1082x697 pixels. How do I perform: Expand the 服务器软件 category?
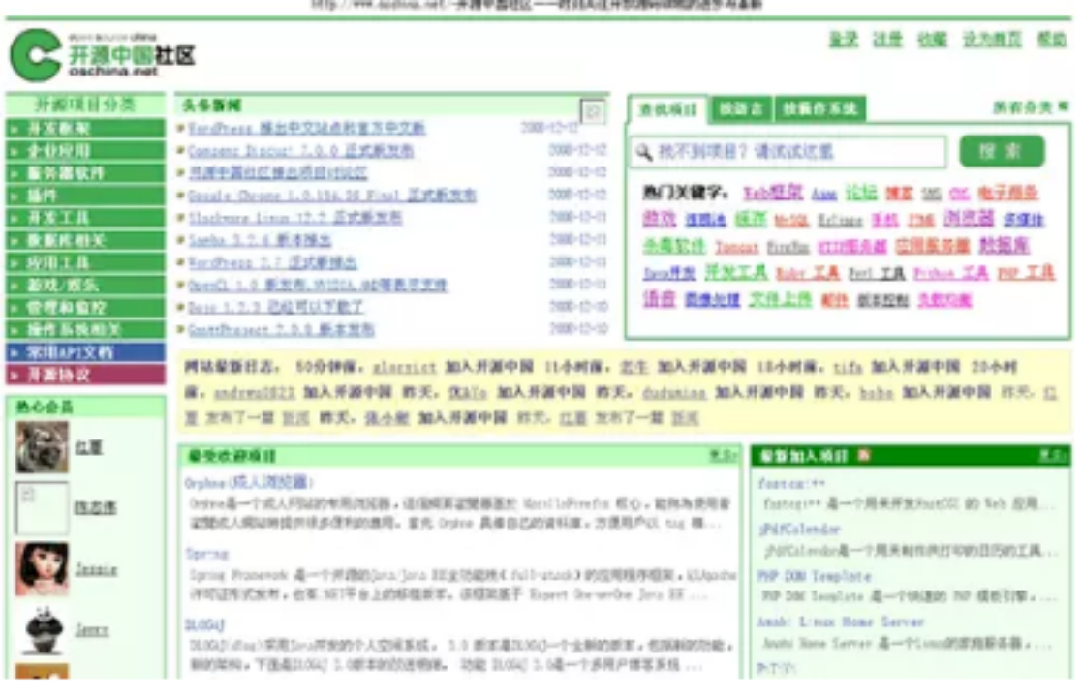[x=85, y=173]
